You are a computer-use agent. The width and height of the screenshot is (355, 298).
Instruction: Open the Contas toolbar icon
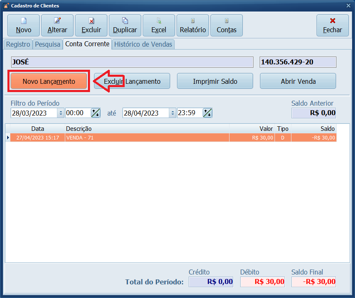coord(227,21)
